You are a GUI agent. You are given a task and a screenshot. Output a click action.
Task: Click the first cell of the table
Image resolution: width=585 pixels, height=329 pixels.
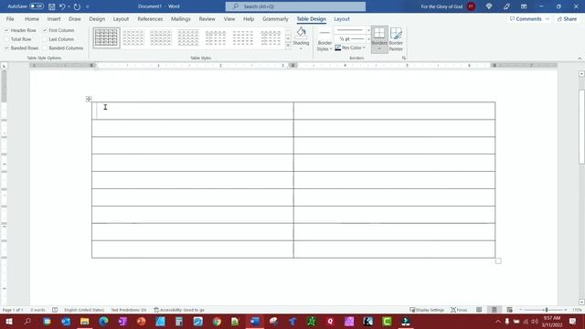pyautogui.click(x=193, y=111)
